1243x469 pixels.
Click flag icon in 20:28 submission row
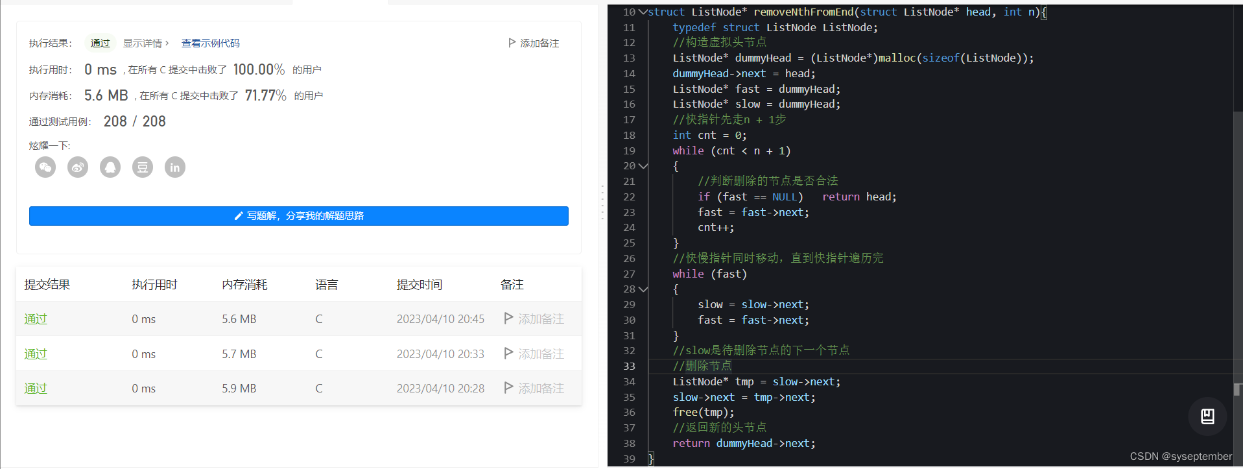(x=508, y=388)
